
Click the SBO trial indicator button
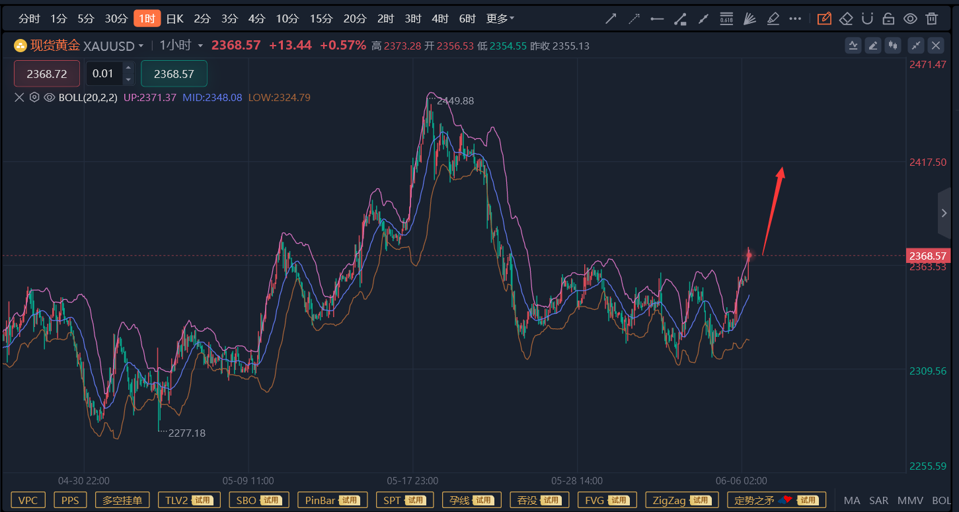pos(259,500)
